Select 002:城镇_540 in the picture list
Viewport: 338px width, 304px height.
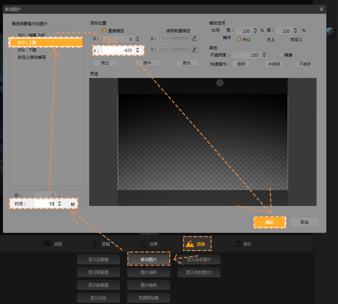[x=31, y=35]
